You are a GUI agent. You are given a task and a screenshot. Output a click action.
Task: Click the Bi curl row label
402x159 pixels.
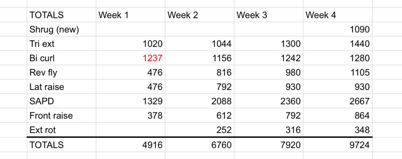[42, 58]
